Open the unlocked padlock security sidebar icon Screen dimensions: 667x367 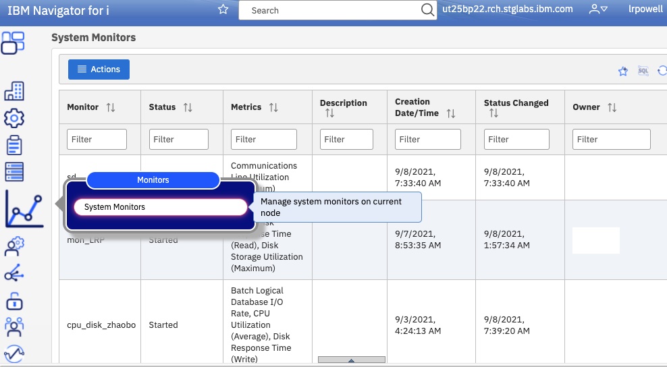[x=14, y=300]
